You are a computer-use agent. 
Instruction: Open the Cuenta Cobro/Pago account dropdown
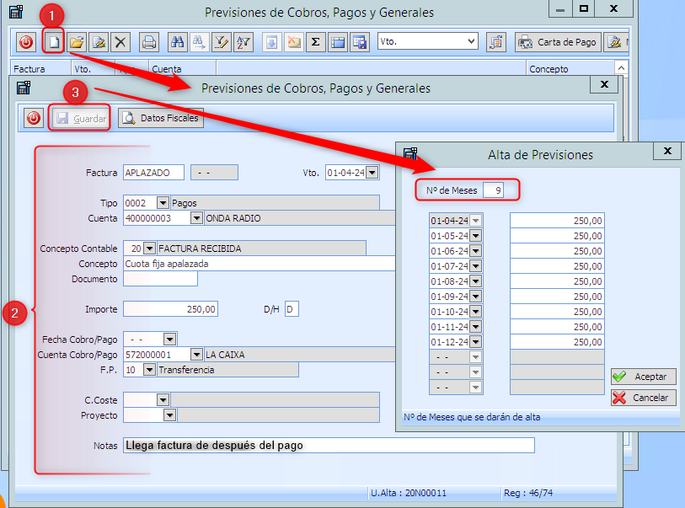coord(196,355)
